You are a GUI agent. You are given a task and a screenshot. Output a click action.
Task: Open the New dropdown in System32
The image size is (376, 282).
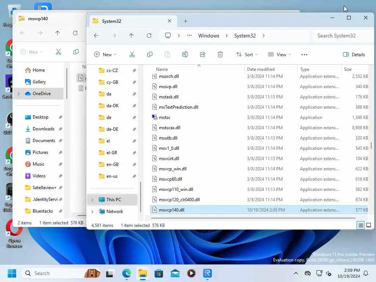click(x=105, y=55)
